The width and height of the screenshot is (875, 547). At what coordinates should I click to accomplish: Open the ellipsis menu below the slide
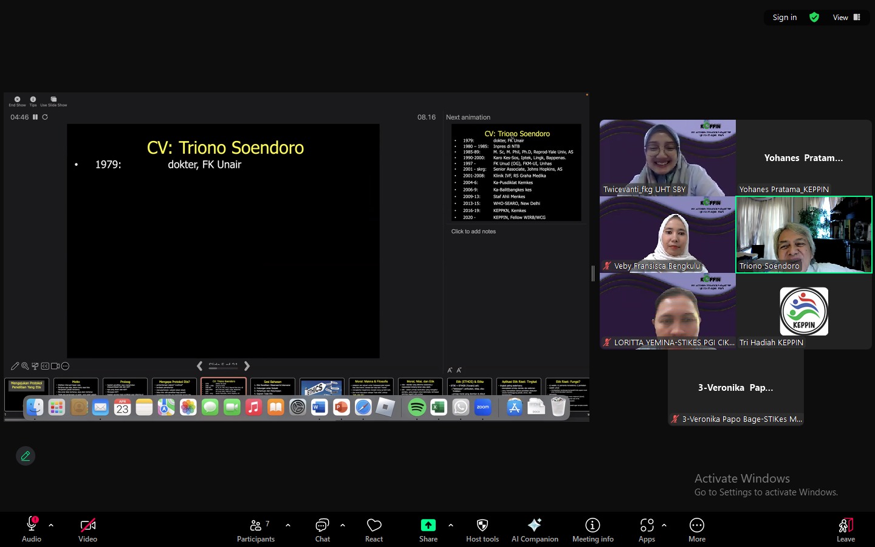(65, 366)
